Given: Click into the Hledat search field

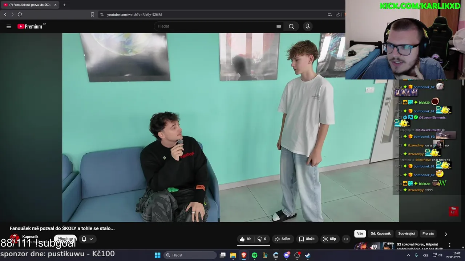Looking at the screenshot, I should (x=216, y=26).
